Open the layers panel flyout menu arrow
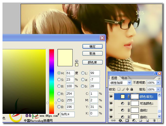166x126 pixels. (x=159, y=78)
